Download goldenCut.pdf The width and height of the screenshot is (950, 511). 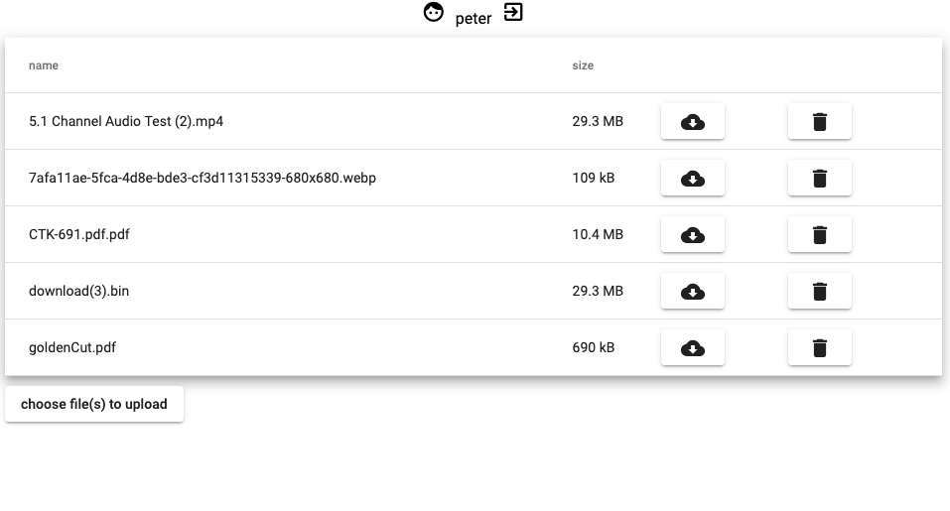coord(692,348)
